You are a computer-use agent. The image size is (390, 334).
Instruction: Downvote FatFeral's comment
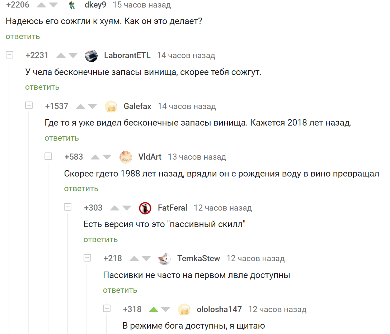pos(127,208)
